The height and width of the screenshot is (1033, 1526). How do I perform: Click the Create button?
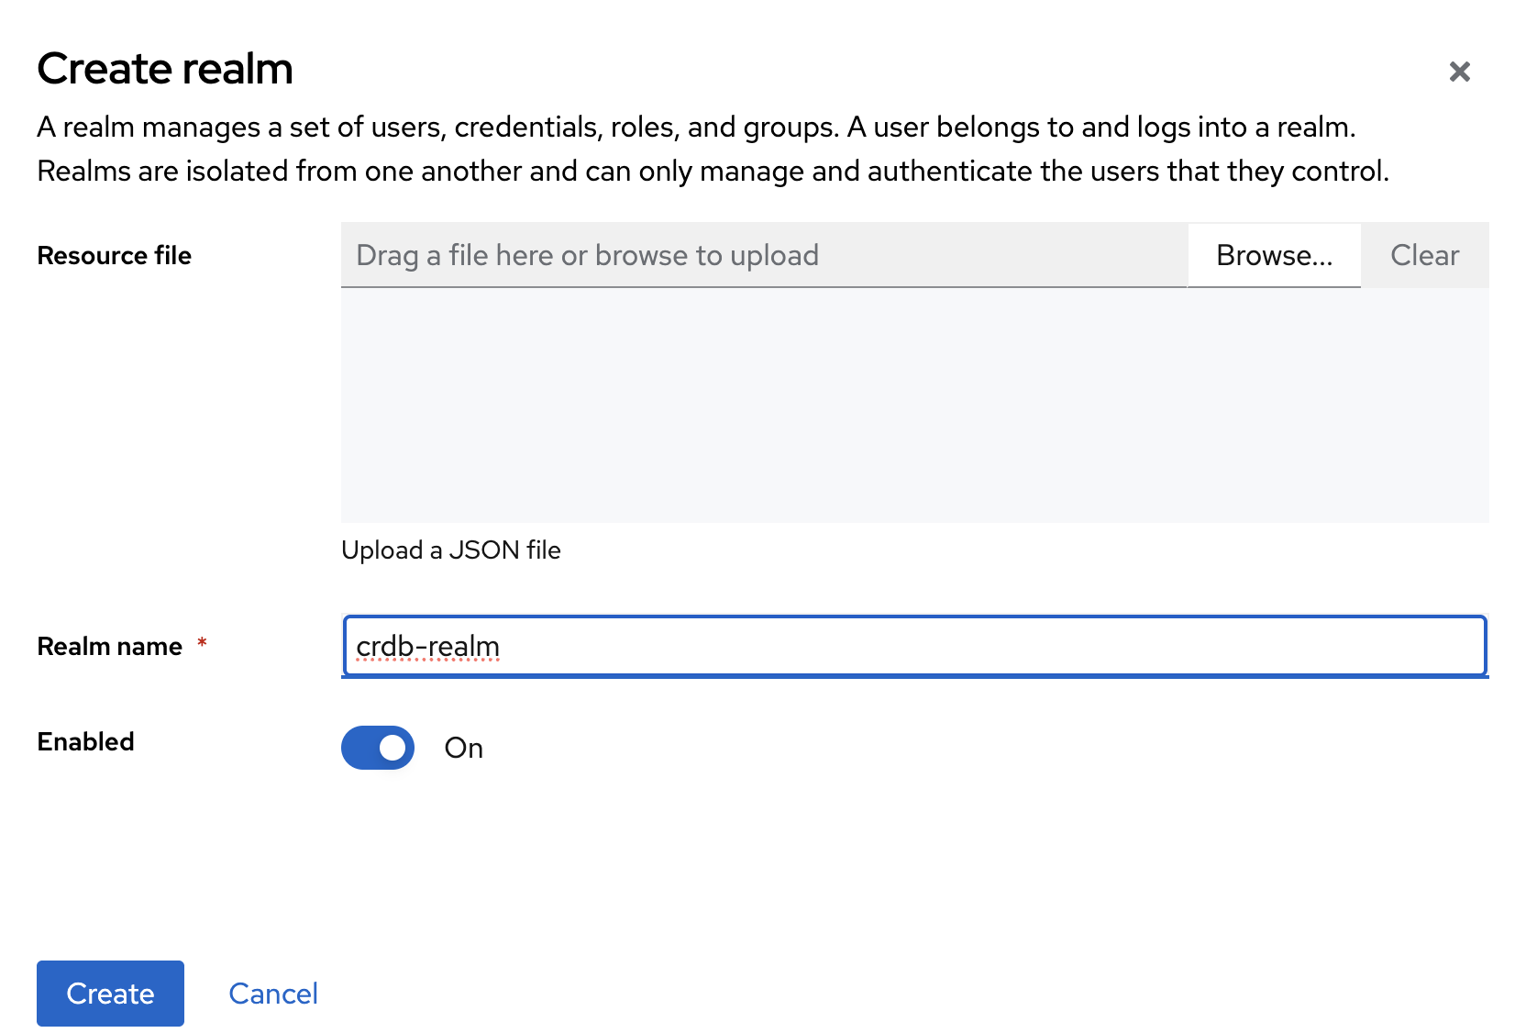click(110, 993)
